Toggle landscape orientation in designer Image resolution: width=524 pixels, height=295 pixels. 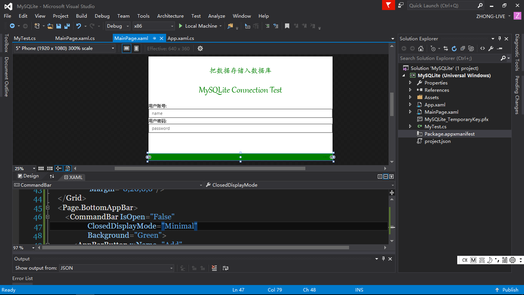[x=126, y=48]
